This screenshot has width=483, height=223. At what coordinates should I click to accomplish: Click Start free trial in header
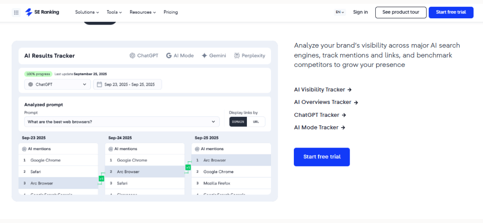[451, 12]
